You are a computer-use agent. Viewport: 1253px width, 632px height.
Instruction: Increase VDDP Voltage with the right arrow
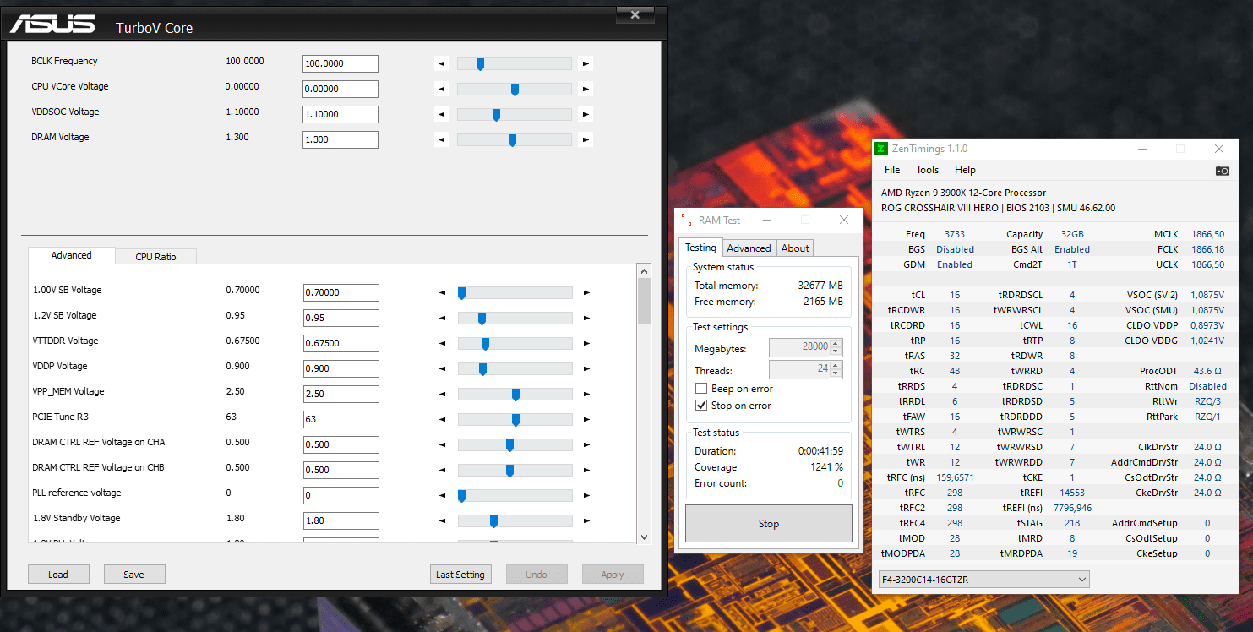[x=586, y=369]
